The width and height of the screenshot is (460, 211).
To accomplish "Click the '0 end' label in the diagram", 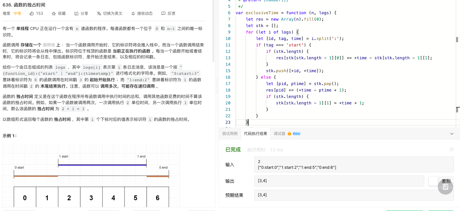I will 163,168.
